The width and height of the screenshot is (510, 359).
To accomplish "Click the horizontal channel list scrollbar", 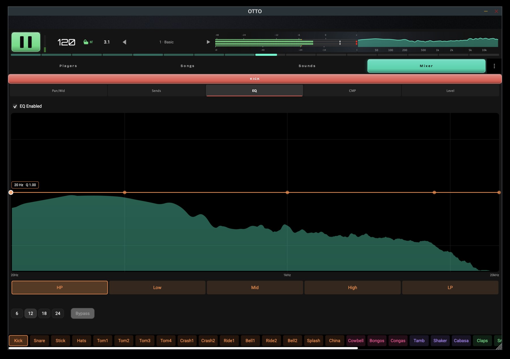I will tap(183, 348).
